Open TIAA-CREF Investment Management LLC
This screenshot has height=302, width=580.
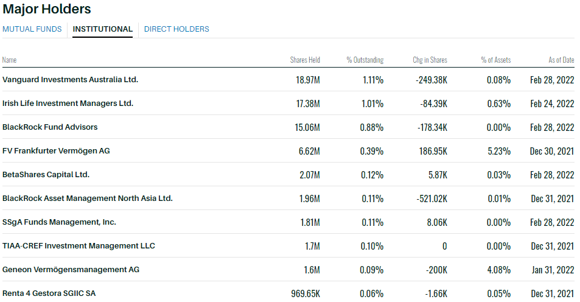tap(79, 246)
